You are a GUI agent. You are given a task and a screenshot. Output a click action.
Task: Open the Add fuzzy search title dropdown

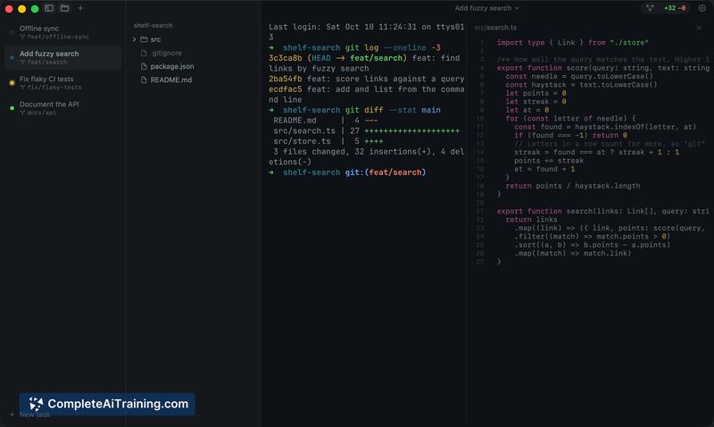[486, 8]
